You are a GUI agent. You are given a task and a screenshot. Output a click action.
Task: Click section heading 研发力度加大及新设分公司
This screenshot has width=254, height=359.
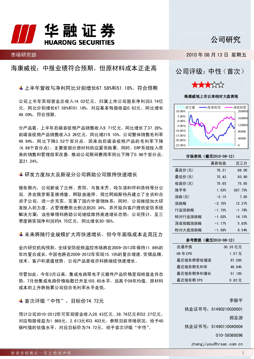[x=81, y=175]
